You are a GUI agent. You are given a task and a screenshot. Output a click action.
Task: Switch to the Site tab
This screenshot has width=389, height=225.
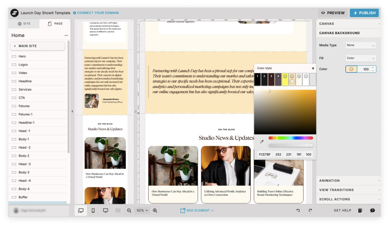[x=24, y=24]
